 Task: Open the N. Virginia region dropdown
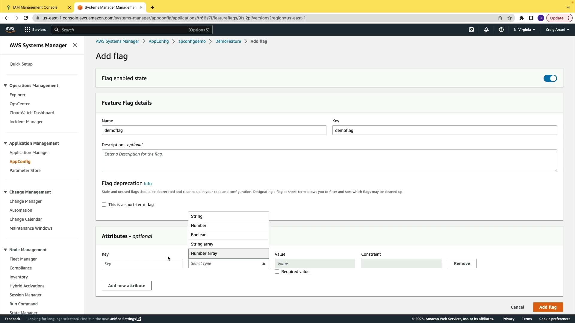524,30
